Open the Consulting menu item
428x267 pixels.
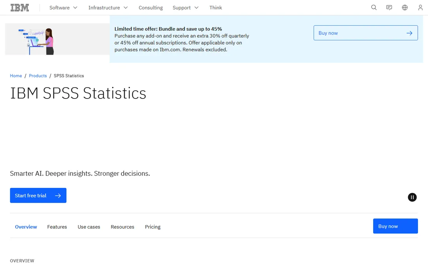coord(151,8)
